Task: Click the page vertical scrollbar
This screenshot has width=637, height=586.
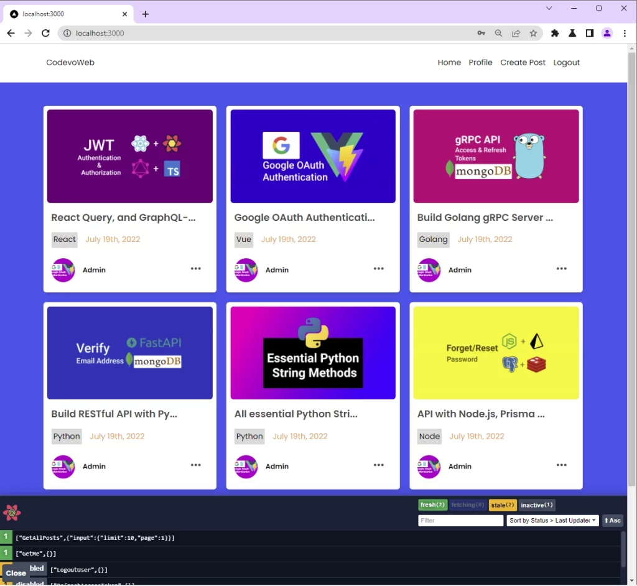Action: (x=632, y=268)
